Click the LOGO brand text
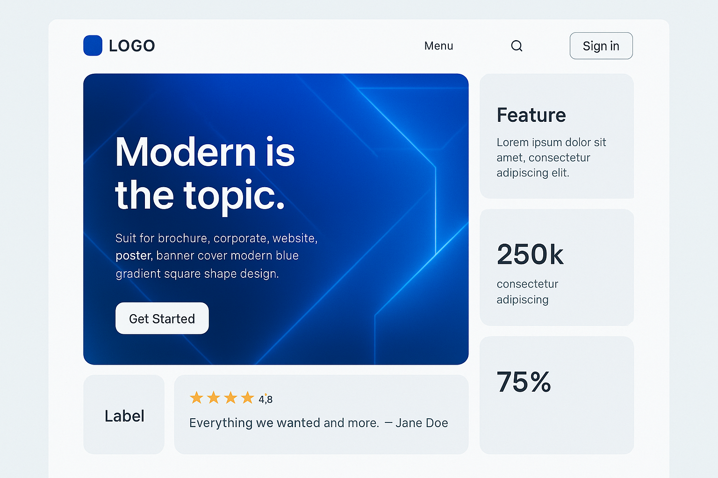The height and width of the screenshot is (478, 718). coord(132,46)
